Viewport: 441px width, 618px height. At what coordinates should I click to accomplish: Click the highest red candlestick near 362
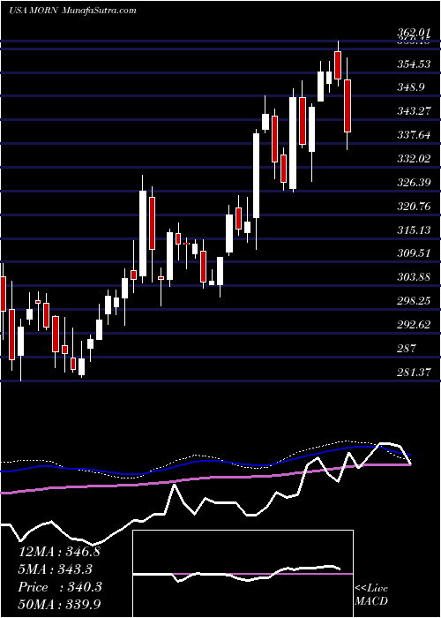338,65
